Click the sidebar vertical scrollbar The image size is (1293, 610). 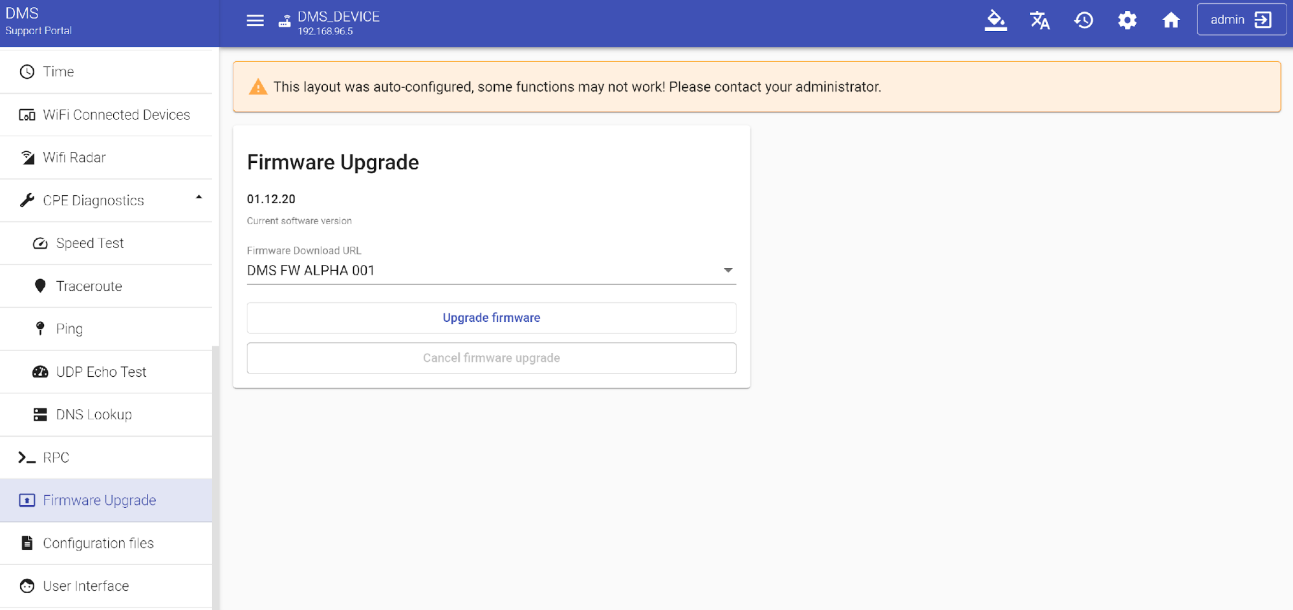216,478
